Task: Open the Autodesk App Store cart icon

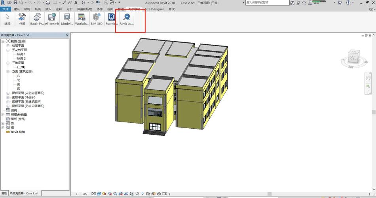Action: pos(340,3)
